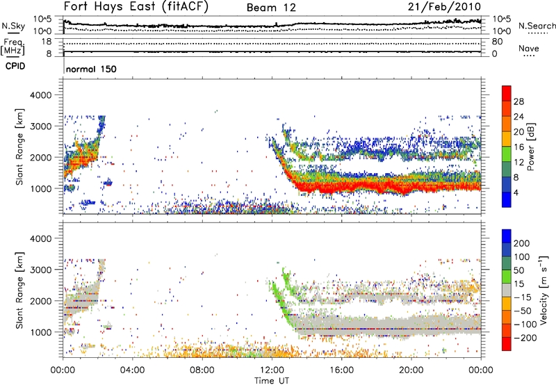Screen dimensions: 556x385
Task: Click the 08:00 time tick label
Action: coord(202,370)
